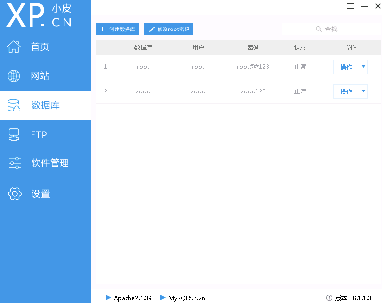Viewport: 382px width, 303px height.
Task: Click the home house icon in sidebar
Action: (14, 47)
